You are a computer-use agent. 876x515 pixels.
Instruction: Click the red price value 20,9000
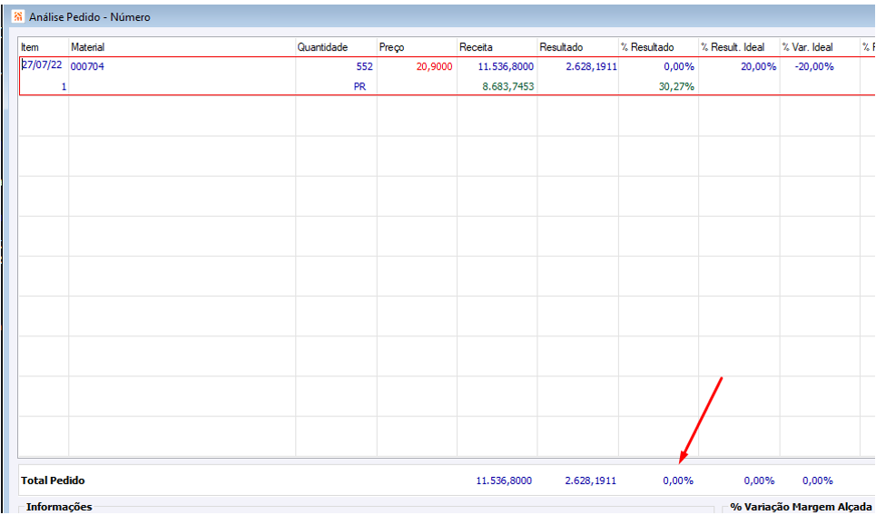[x=434, y=66]
